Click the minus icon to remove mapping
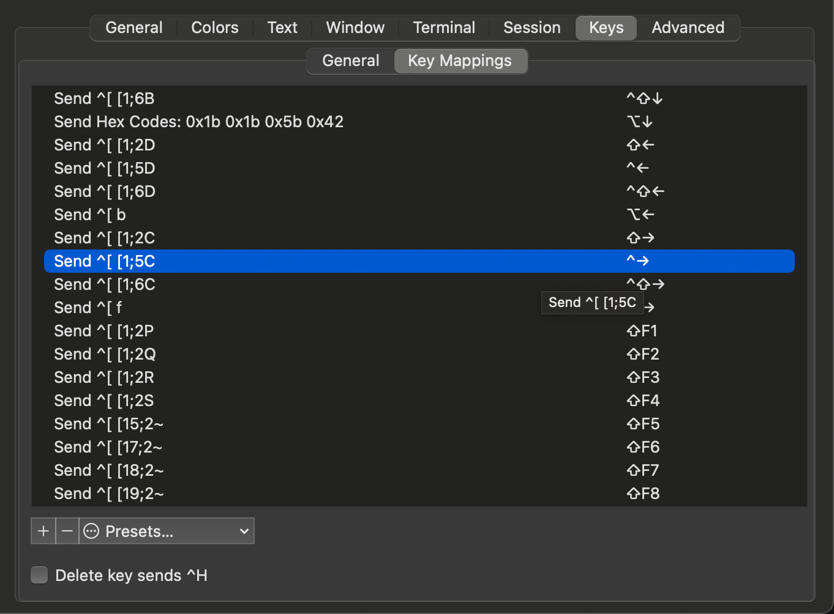 point(67,531)
